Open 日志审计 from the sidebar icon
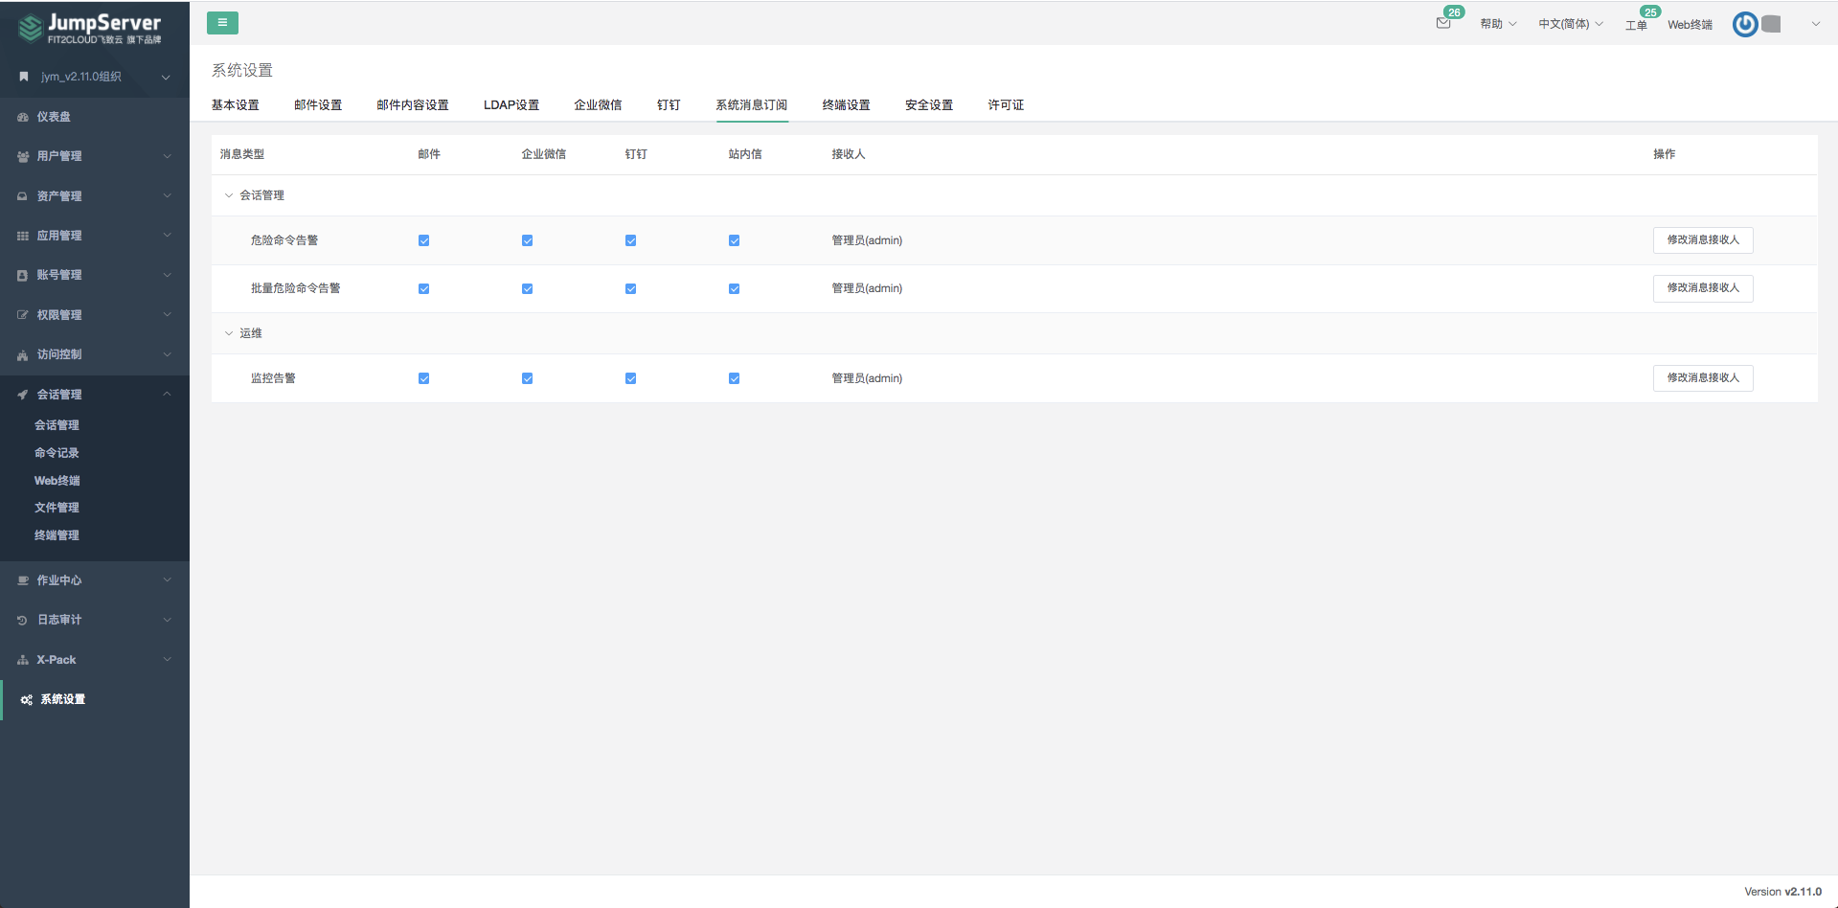This screenshot has width=1838, height=908. click(21, 620)
